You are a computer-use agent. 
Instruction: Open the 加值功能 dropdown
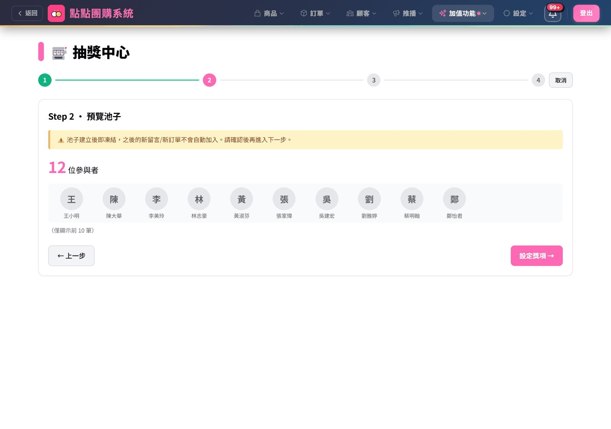[463, 14]
